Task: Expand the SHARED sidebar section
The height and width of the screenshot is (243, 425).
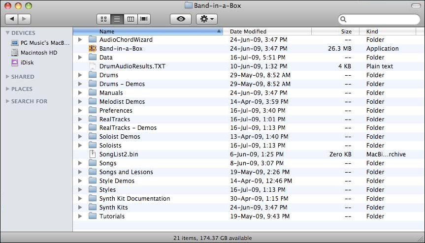Action: tap(7, 77)
